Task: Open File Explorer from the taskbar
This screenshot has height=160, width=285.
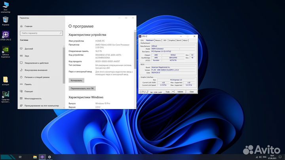Action: click(35, 157)
